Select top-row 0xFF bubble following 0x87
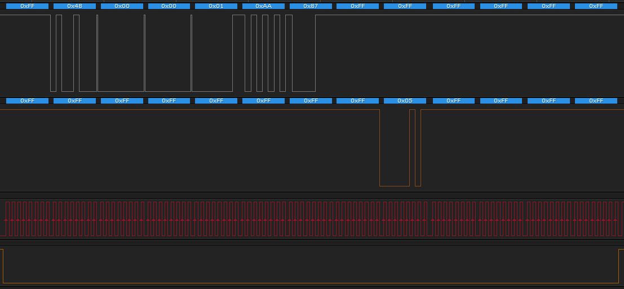This screenshot has height=289, width=624. pyautogui.click(x=358, y=6)
